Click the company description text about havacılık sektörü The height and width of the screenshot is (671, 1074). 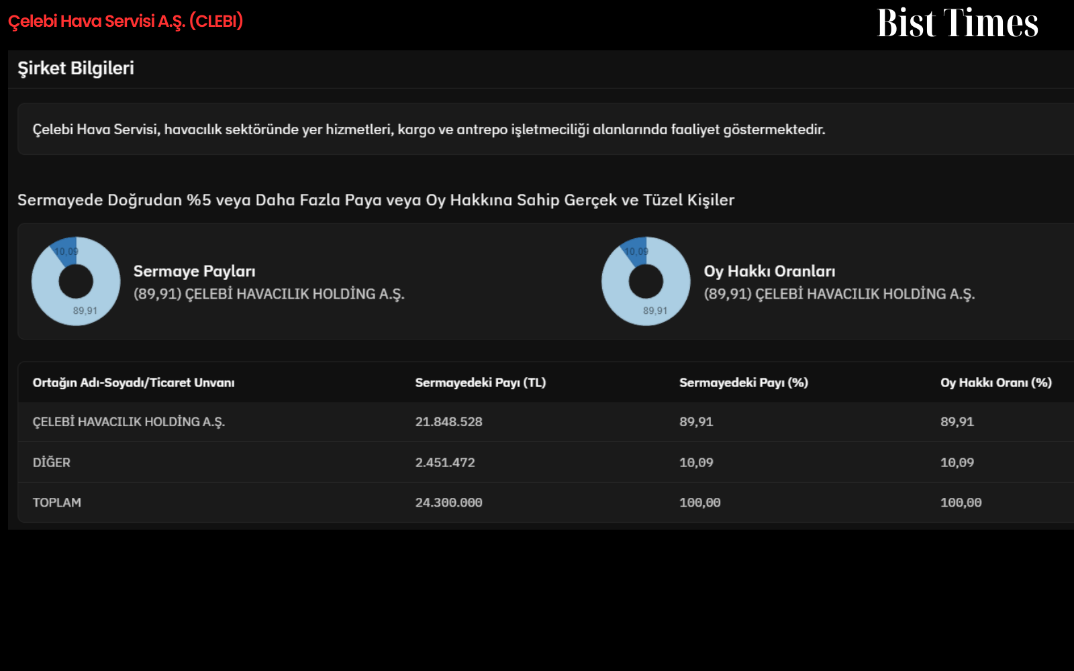(429, 130)
